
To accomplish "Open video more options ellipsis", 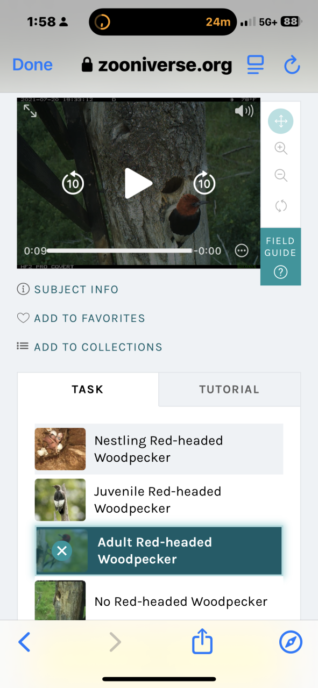I will [x=242, y=250].
